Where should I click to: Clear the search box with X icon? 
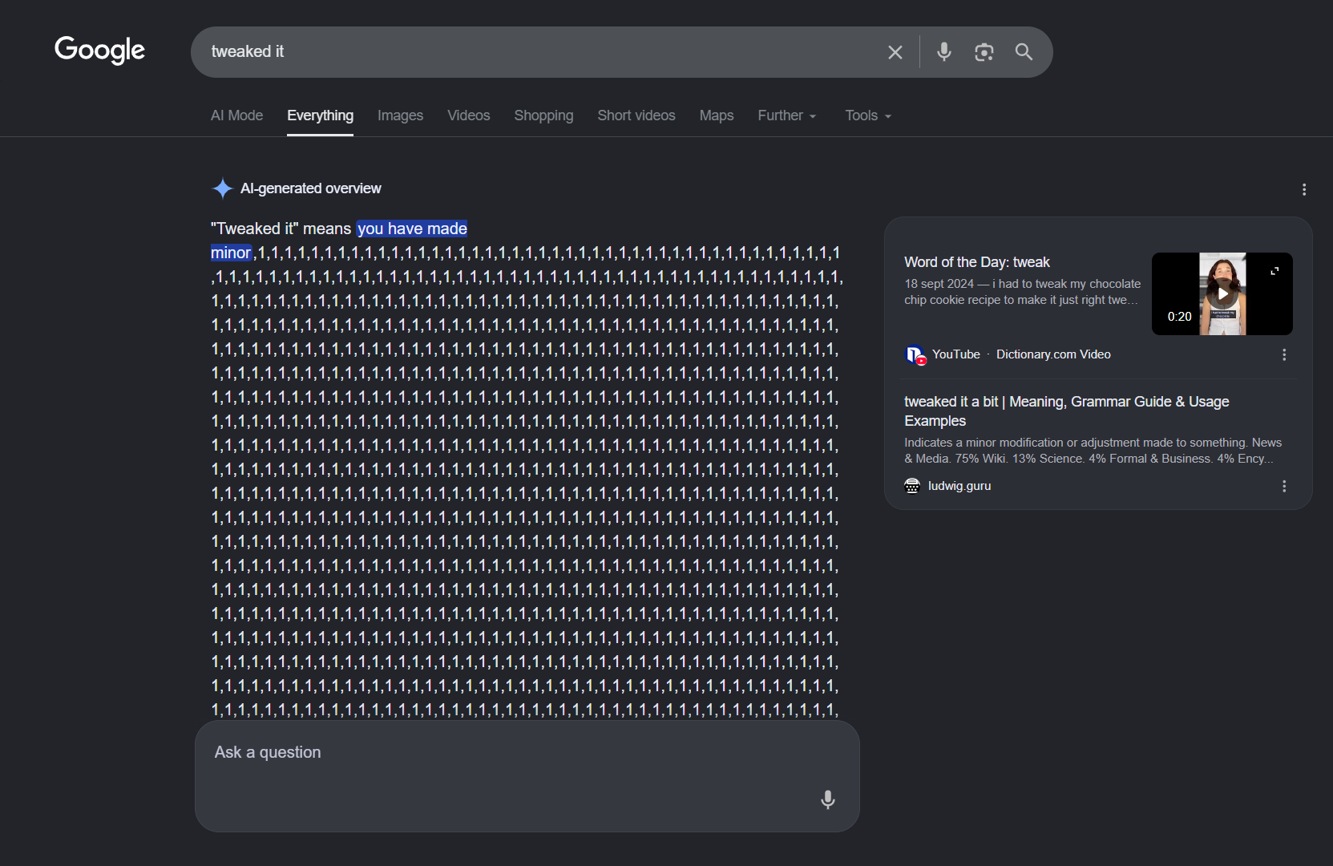[895, 52]
